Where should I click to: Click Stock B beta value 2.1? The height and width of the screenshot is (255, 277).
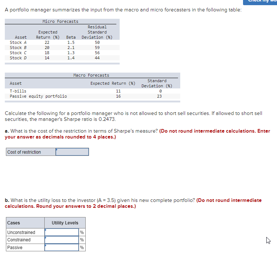[71, 48]
